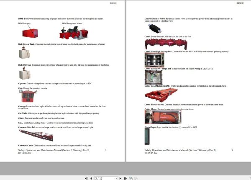Click the page number '2' in left footer

106,150
